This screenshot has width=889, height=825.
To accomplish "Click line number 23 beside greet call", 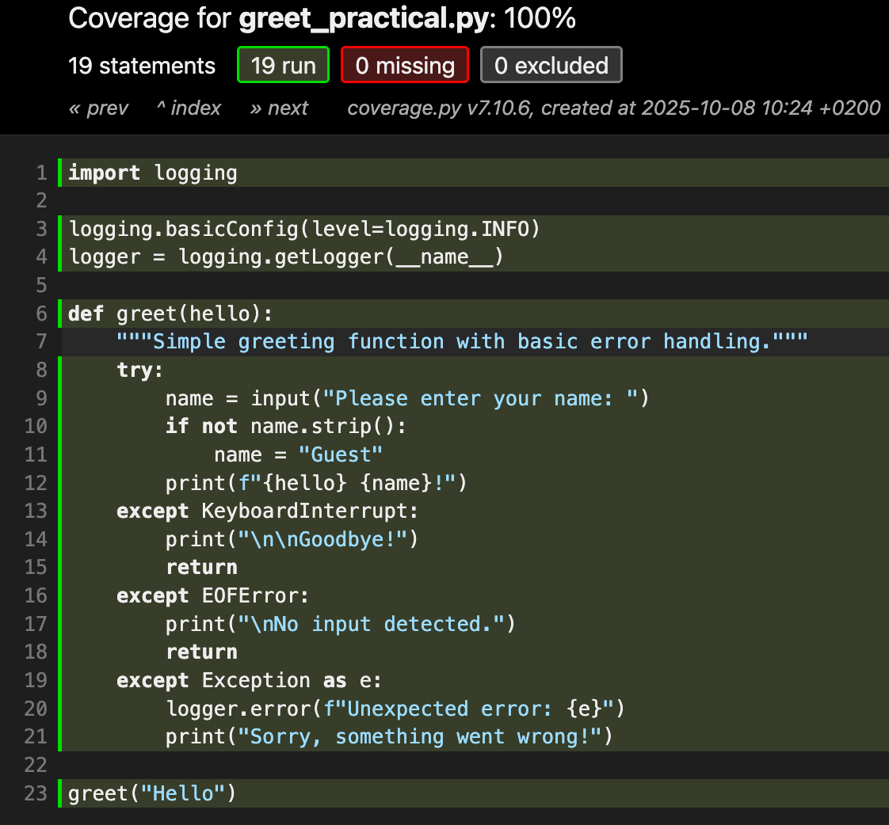I will pos(36,793).
